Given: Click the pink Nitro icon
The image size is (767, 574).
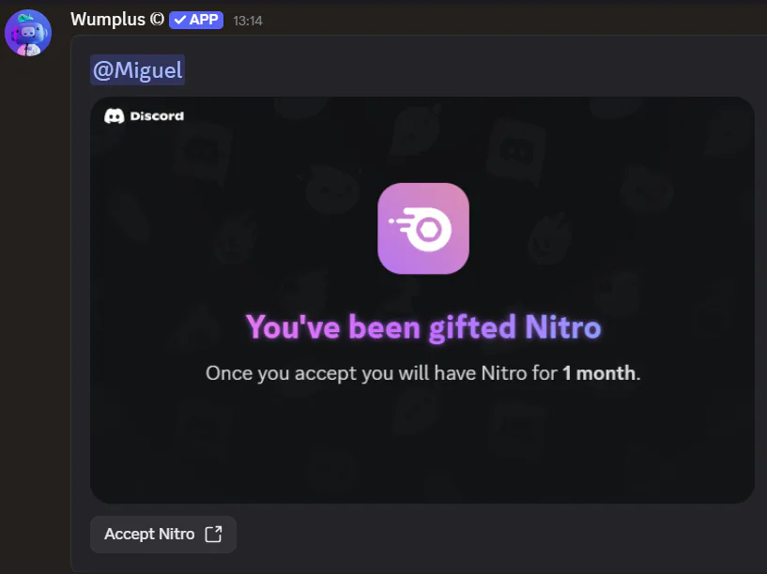Looking at the screenshot, I should [423, 228].
